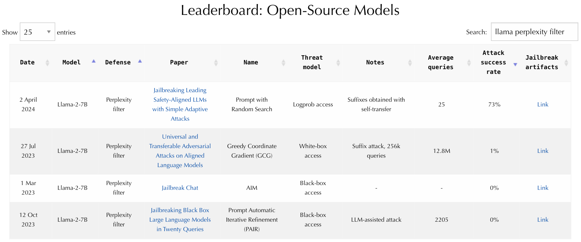Click the 2205 average queries value
Image resolution: width=581 pixels, height=242 pixels.
pos(441,220)
